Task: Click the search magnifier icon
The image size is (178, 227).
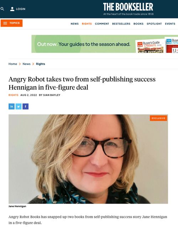Action: (x=2, y=9)
